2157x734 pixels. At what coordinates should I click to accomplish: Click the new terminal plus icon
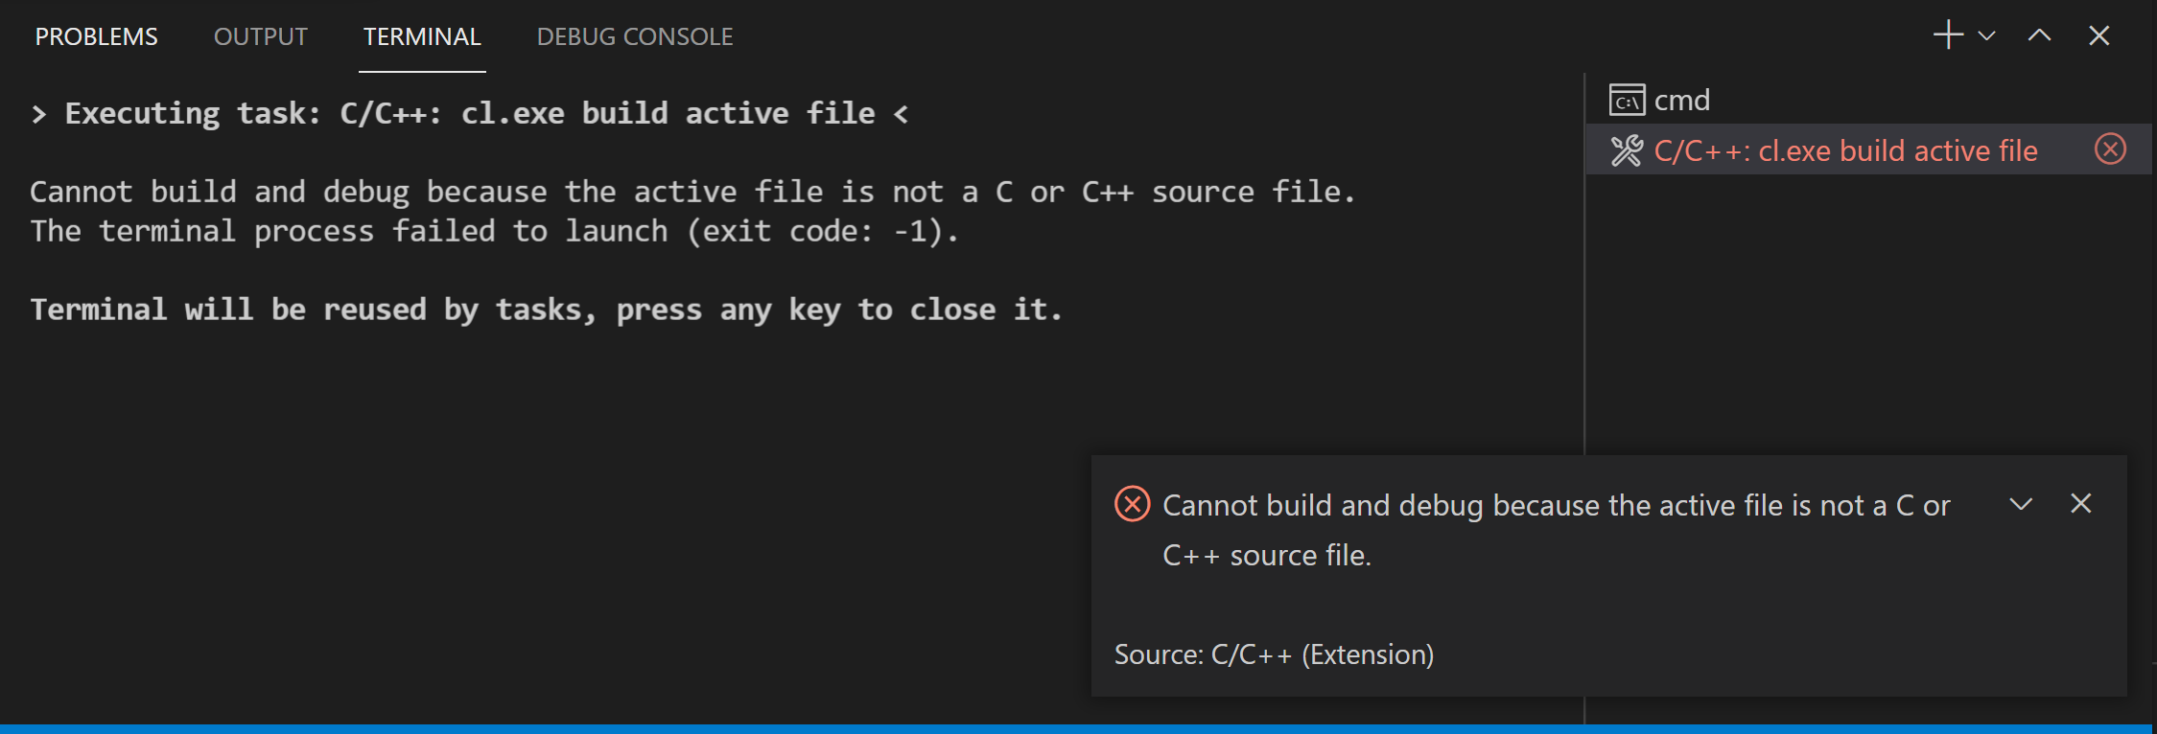[x=1948, y=35]
